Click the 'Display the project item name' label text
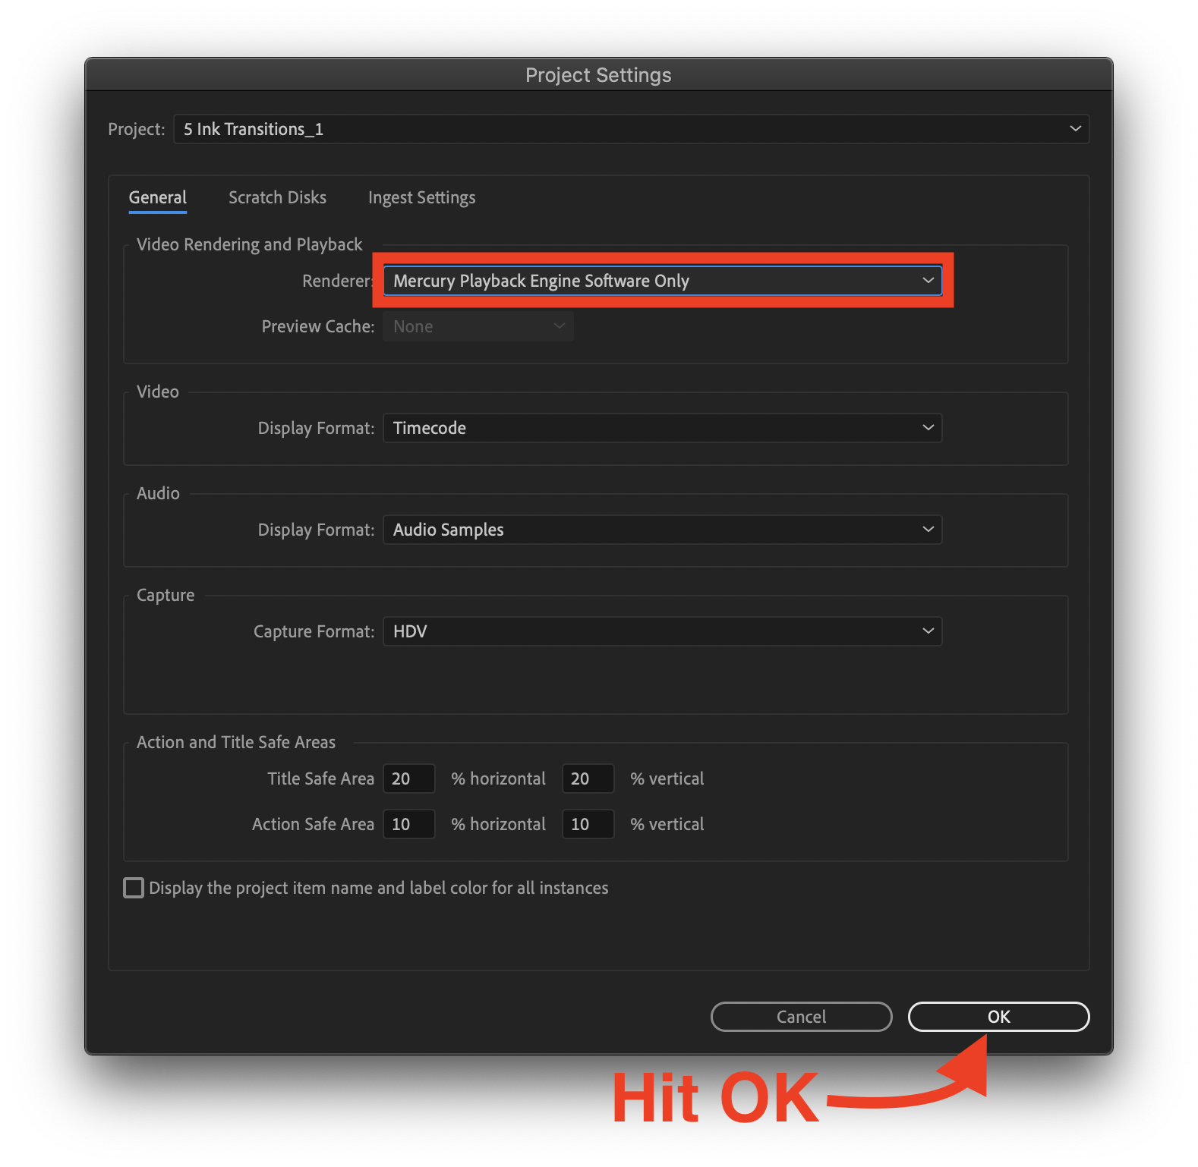This screenshot has height=1167, width=1198. click(378, 888)
